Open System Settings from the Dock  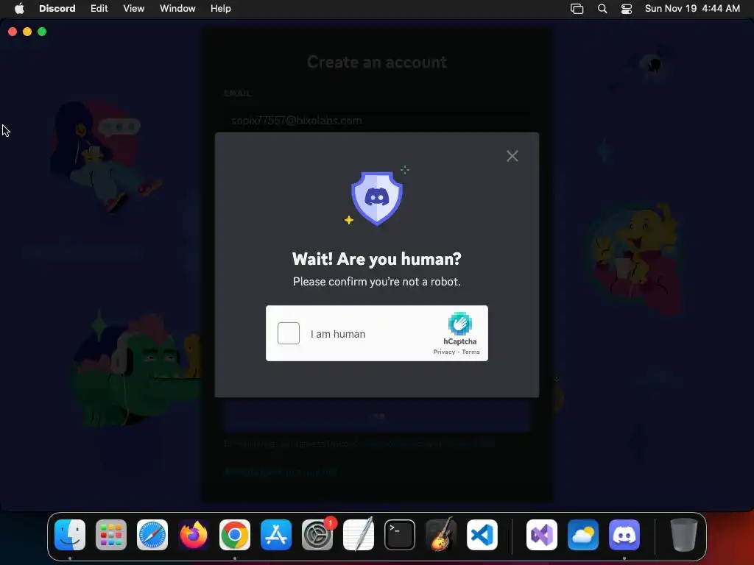317,535
